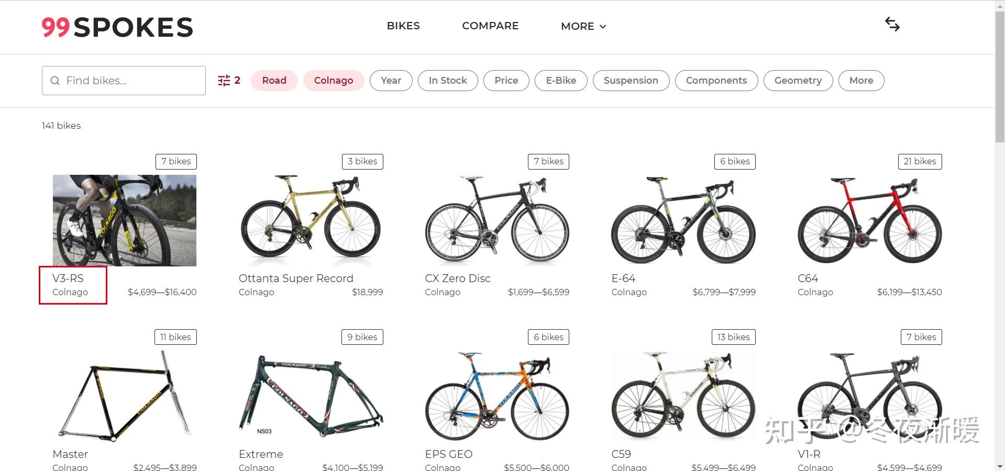1005x471 pixels.
Task: Click the compare arrows icon in header
Action: click(x=892, y=24)
